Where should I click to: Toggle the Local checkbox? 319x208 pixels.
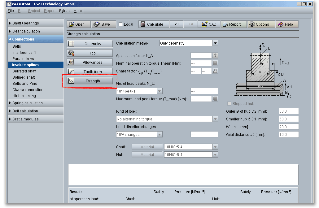pyautogui.click(x=121, y=24)
